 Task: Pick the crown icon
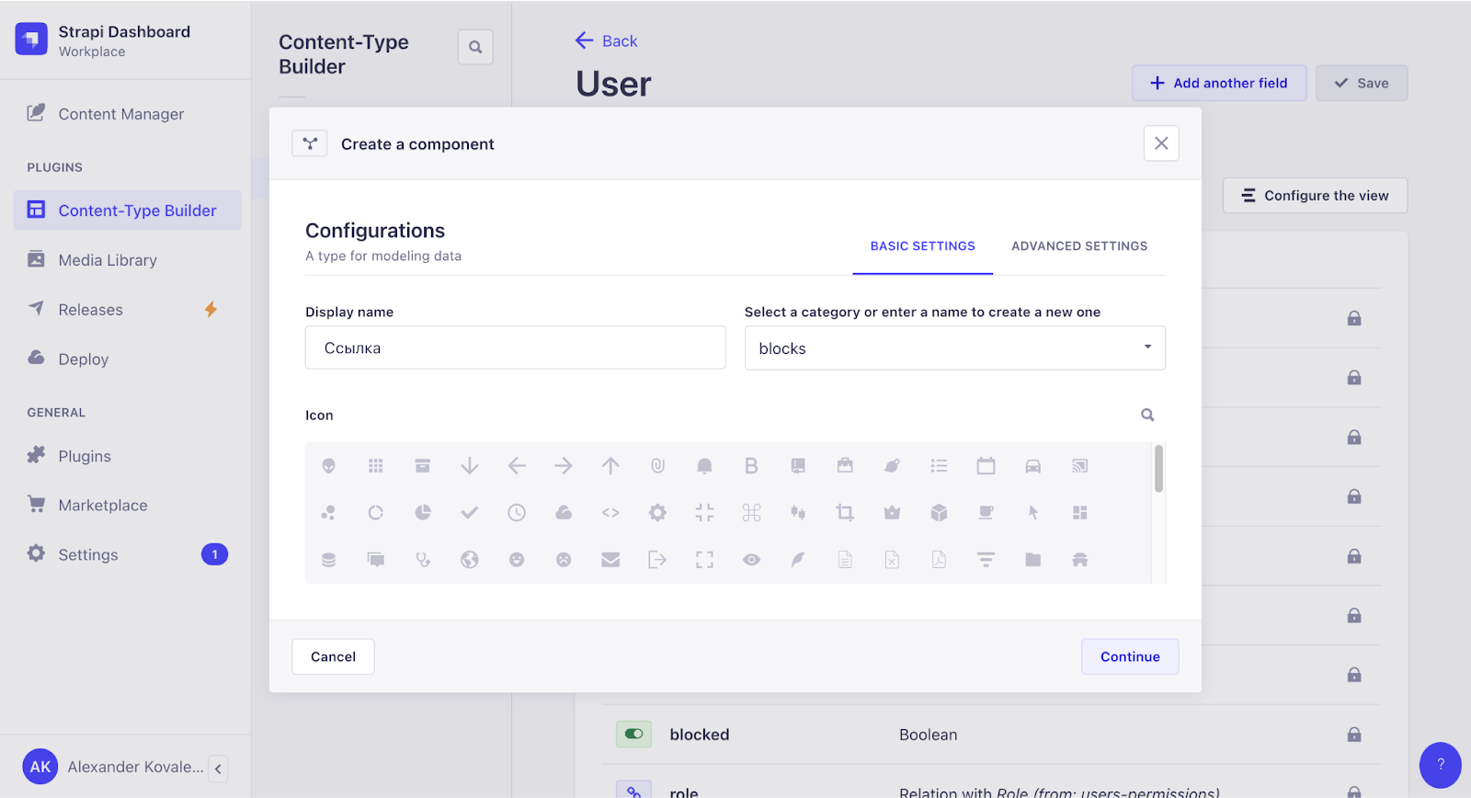click(892, 513)
